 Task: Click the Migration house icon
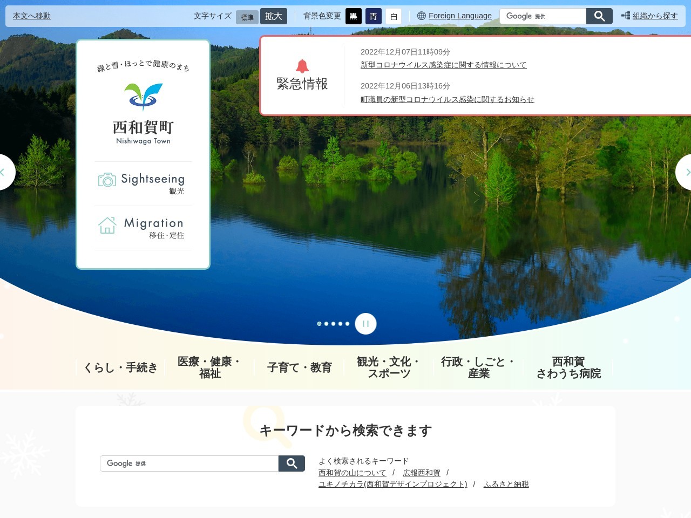coord(107,225)
